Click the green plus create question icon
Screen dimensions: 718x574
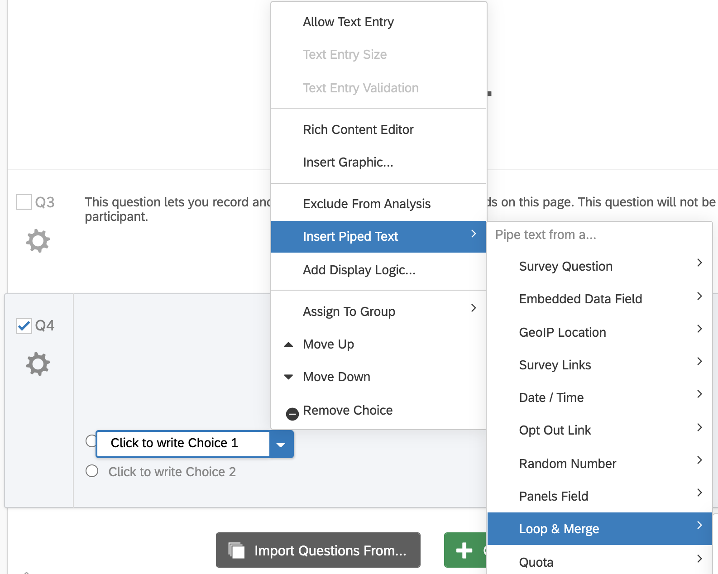point(464,550)
